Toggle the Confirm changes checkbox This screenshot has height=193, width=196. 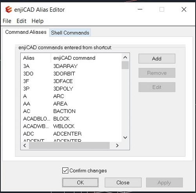click(x=65, y=171)
